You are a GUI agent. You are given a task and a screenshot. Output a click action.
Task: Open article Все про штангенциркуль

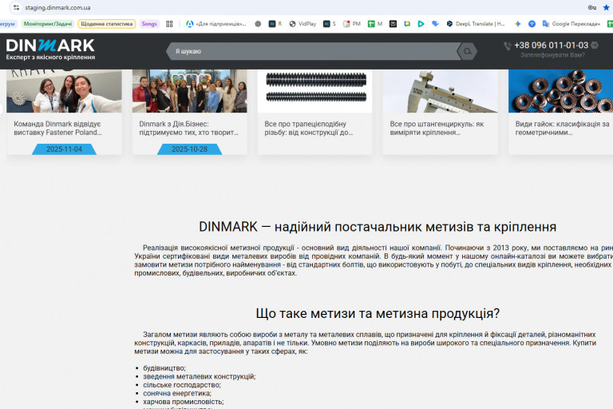click(437, 129)
